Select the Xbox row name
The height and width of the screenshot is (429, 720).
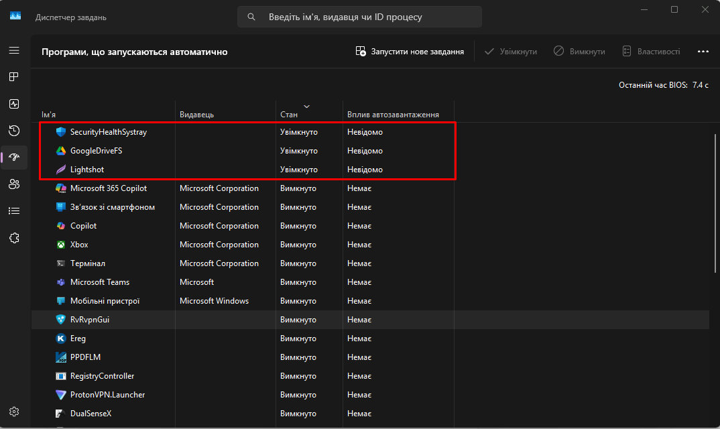(79, 245)
